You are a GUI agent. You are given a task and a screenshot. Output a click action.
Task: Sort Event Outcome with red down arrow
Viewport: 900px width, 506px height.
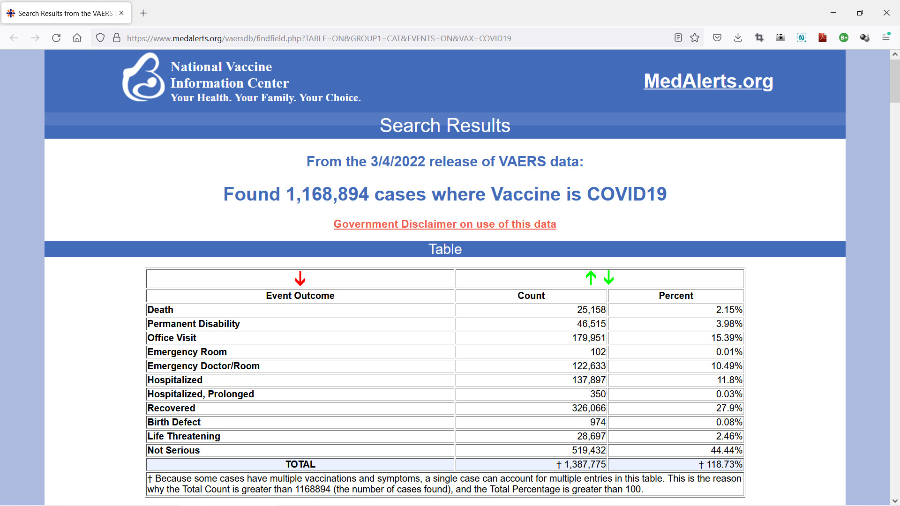300,279
